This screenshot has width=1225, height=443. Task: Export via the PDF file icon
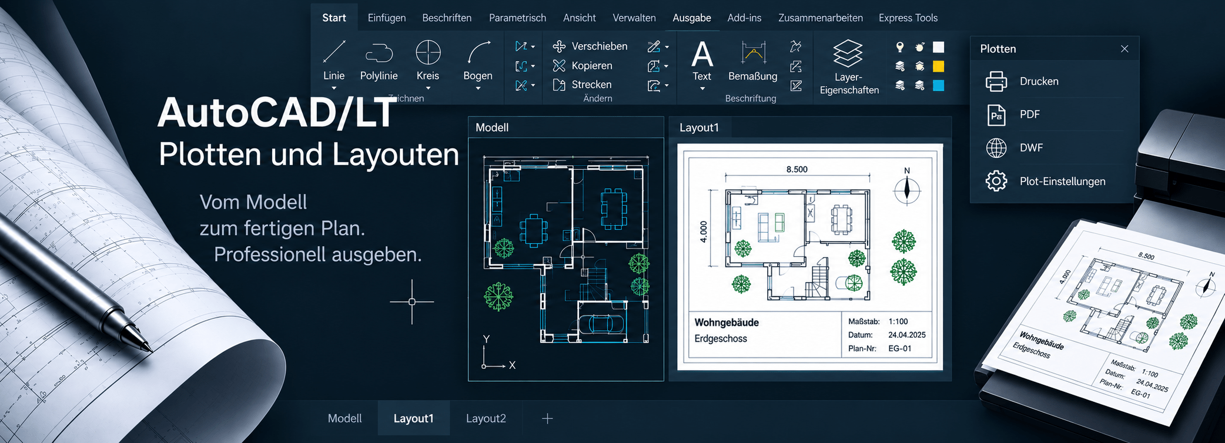pyautogui.click(x=996, y=115)
